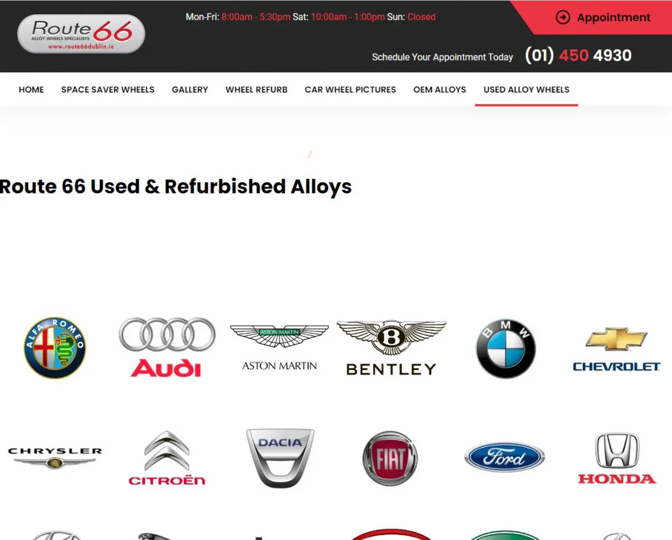Screen dimensions: 672x540
Task: Open the BMW alloys page
Action: pyautogui.click(x=505, y=347)
